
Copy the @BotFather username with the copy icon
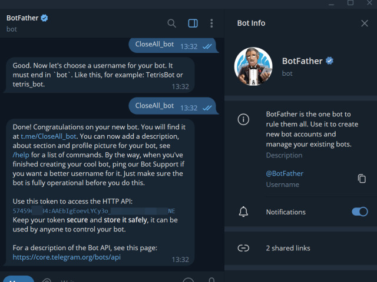click(362, 179)
